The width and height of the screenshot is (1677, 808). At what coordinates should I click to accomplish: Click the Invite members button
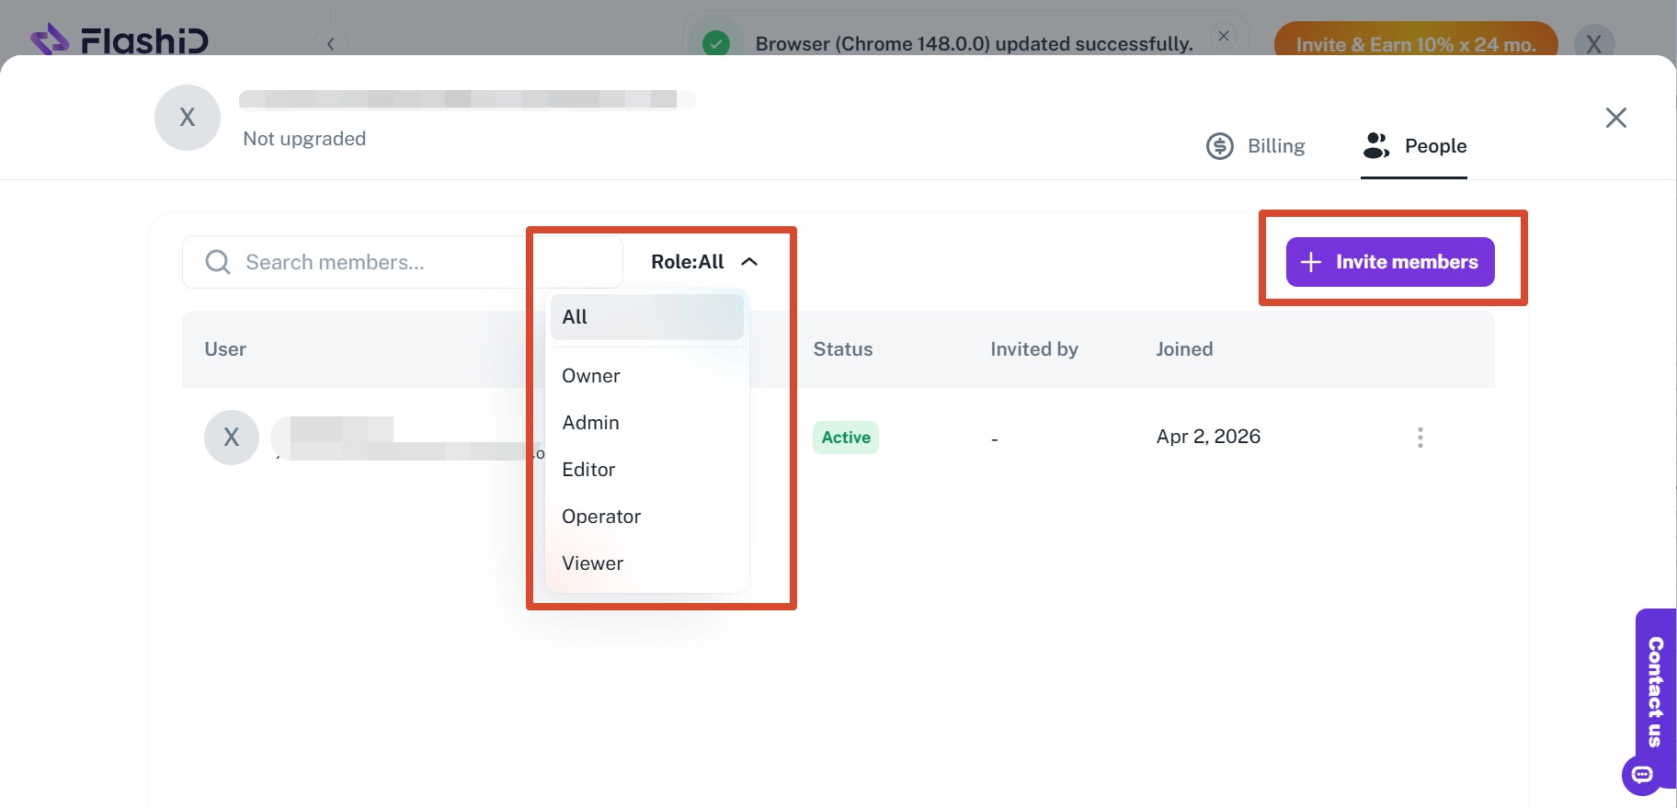[x=1390, y=262]
